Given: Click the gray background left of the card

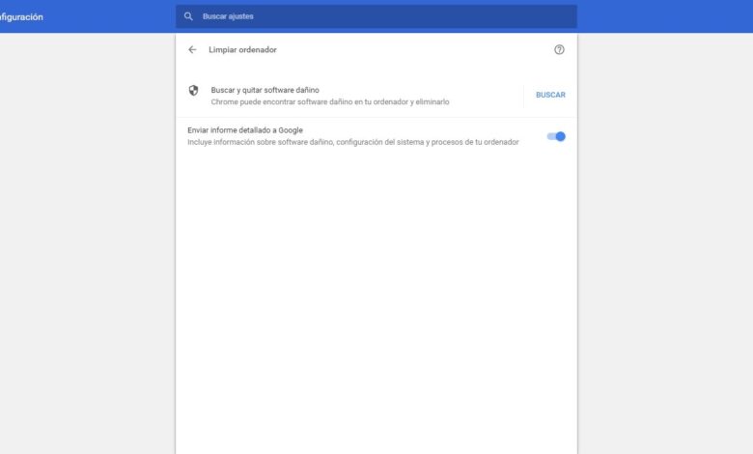Looking at the screenshot, I should tap(88, 241).
